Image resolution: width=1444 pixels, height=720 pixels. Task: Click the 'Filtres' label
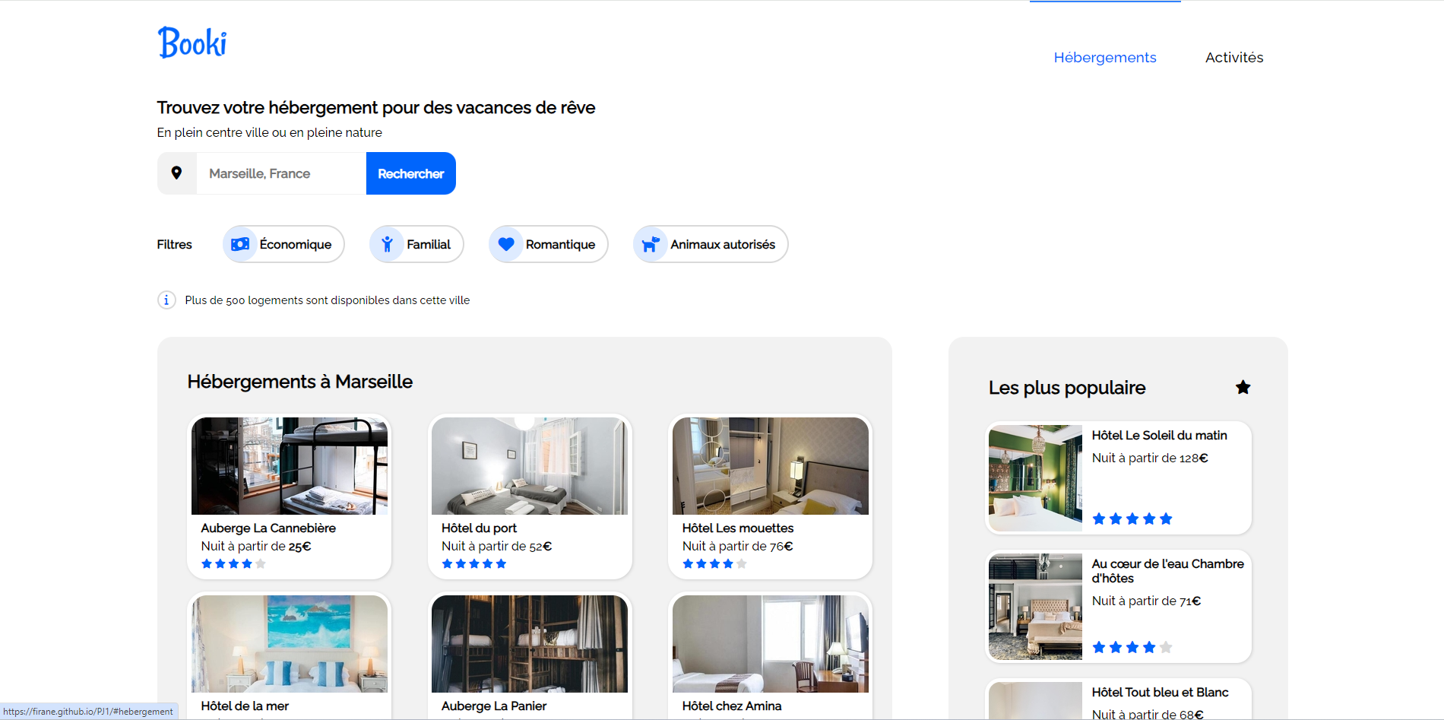[175, 244]
